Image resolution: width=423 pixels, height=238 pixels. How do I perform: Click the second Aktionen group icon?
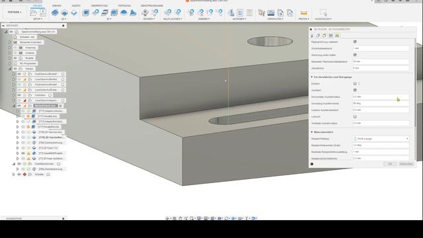click(x=240, y=13)
